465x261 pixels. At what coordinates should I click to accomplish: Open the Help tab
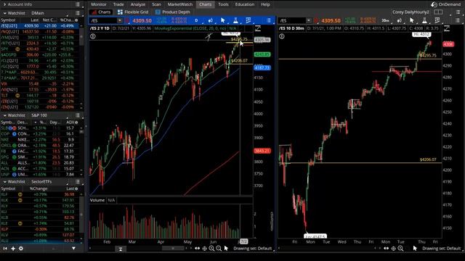coord(265,4)
